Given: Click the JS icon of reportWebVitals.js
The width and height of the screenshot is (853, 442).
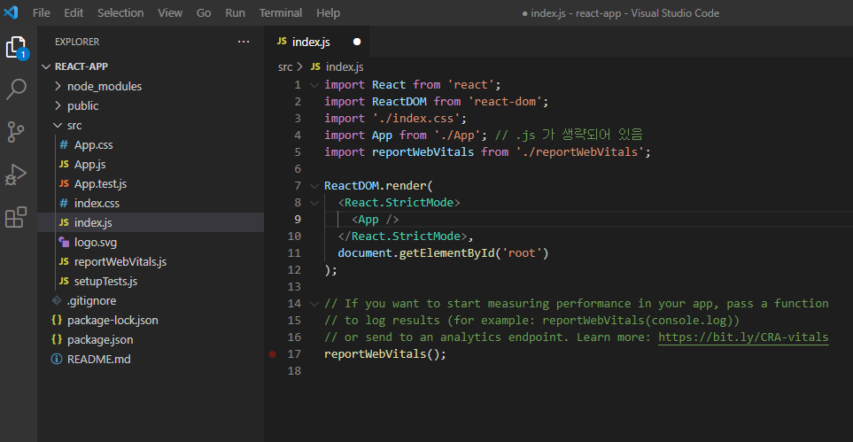Looking at the screenshot, I should [x=64, y=262].
